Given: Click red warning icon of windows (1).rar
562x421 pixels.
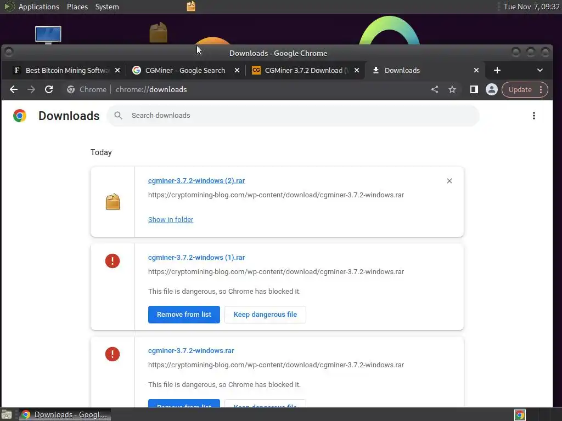Looking at the screenshot, I should [113, 261].
